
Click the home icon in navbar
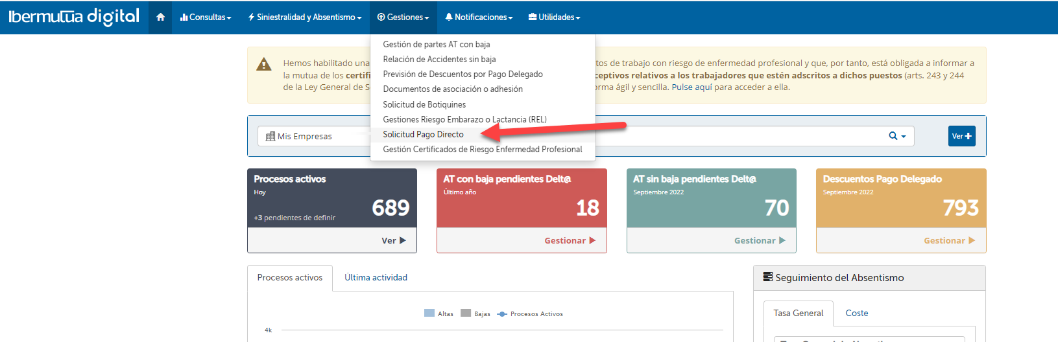(x=160, y=17)
